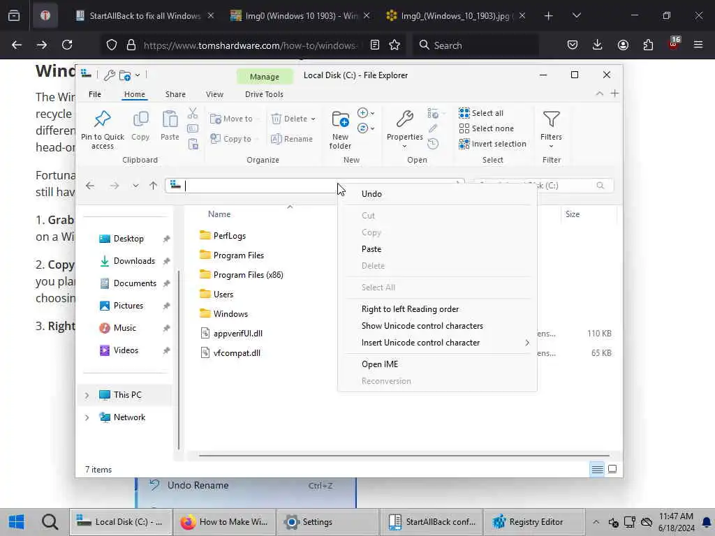Image resolution: width=715 pixels, height=536 pixels.
Task: Click Firefox reload page icon
Action: coord(67,45)
